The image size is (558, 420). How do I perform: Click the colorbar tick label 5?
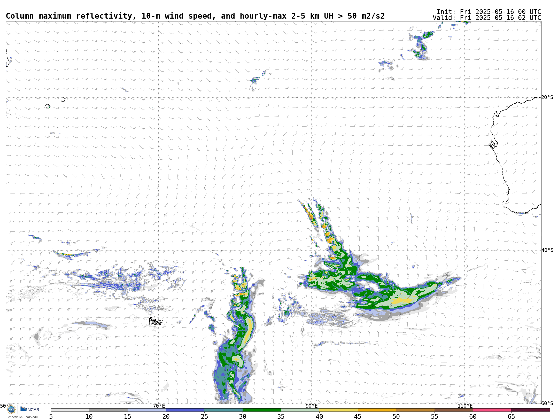(x=51, y=416)
